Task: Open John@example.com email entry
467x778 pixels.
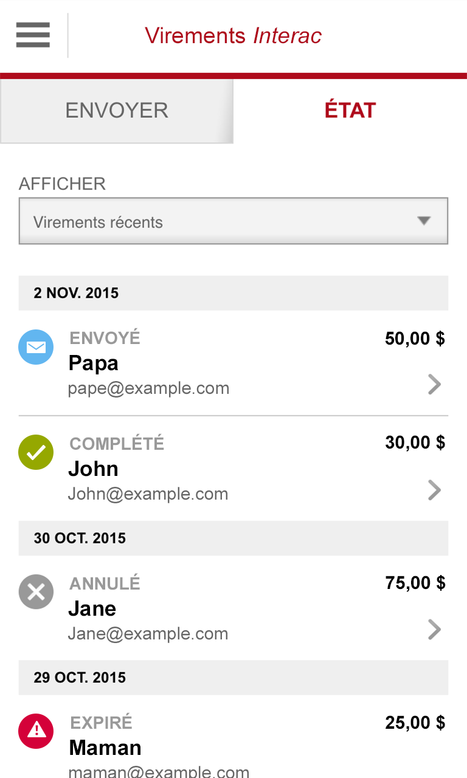Action: tap(148, 494)
